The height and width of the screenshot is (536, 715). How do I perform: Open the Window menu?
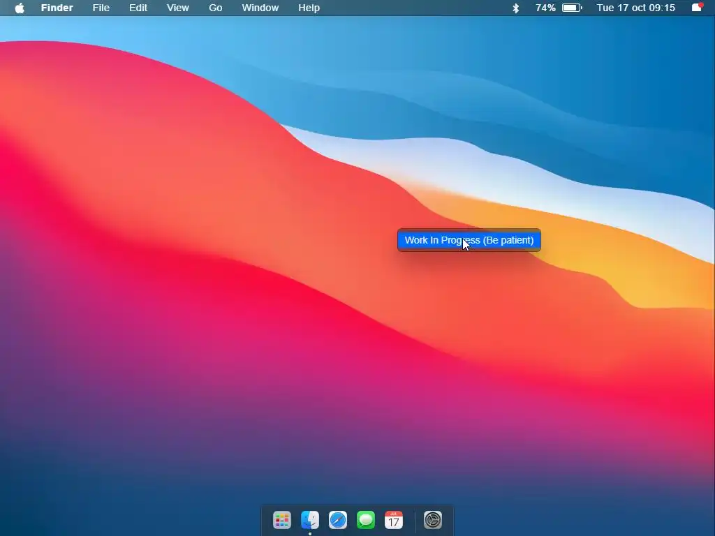coord(260,8)
